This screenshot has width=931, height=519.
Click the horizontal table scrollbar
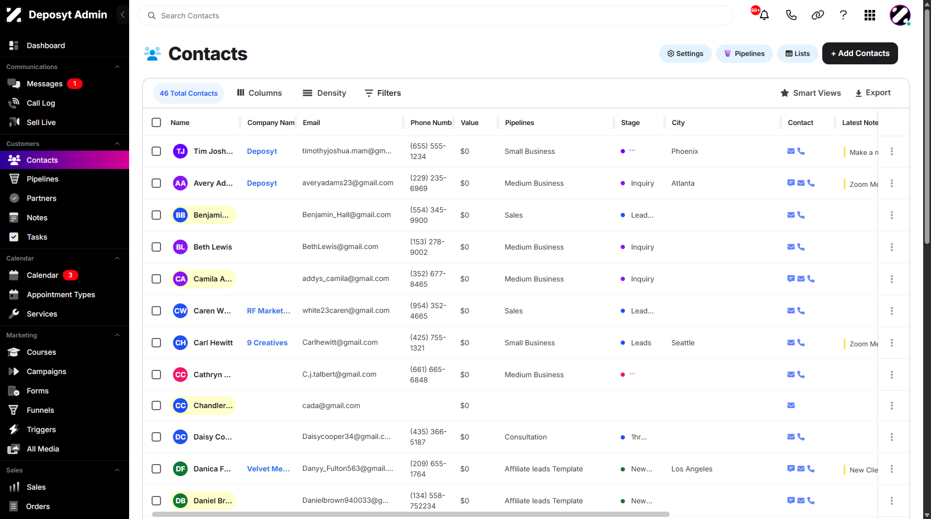[410, 514]
